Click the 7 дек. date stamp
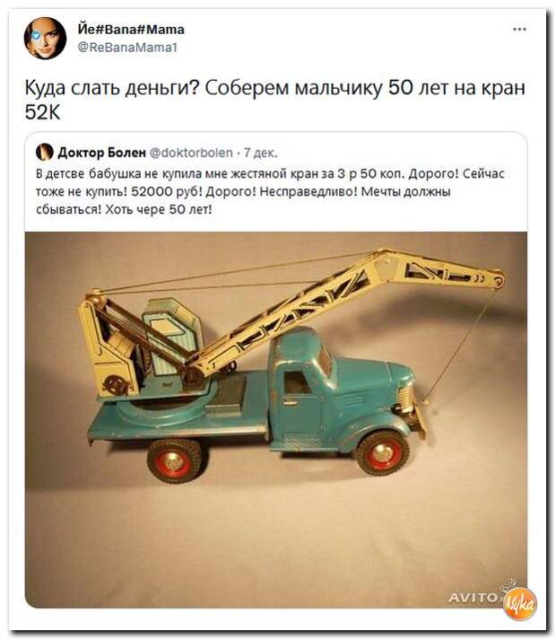Screen dimensions: 556x640 point(261,153)
